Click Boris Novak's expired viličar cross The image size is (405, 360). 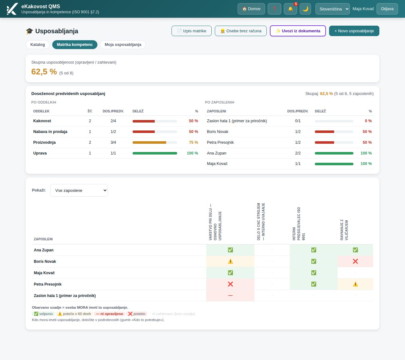[x=355, y=262]
